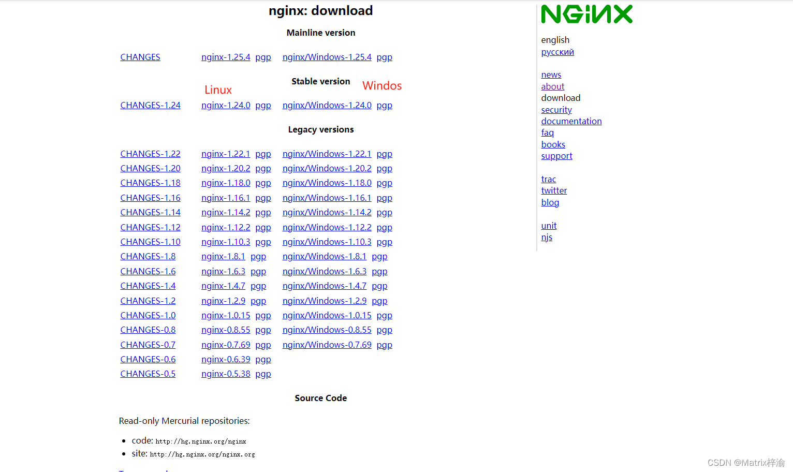793x472 pixels.
Task: Download nginx/Windows-0.7.69
Action: [327, 345]
